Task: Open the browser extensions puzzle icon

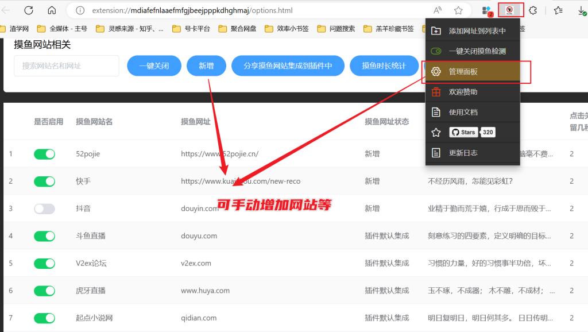Action: pyautogui.click(x=533, y=10)
